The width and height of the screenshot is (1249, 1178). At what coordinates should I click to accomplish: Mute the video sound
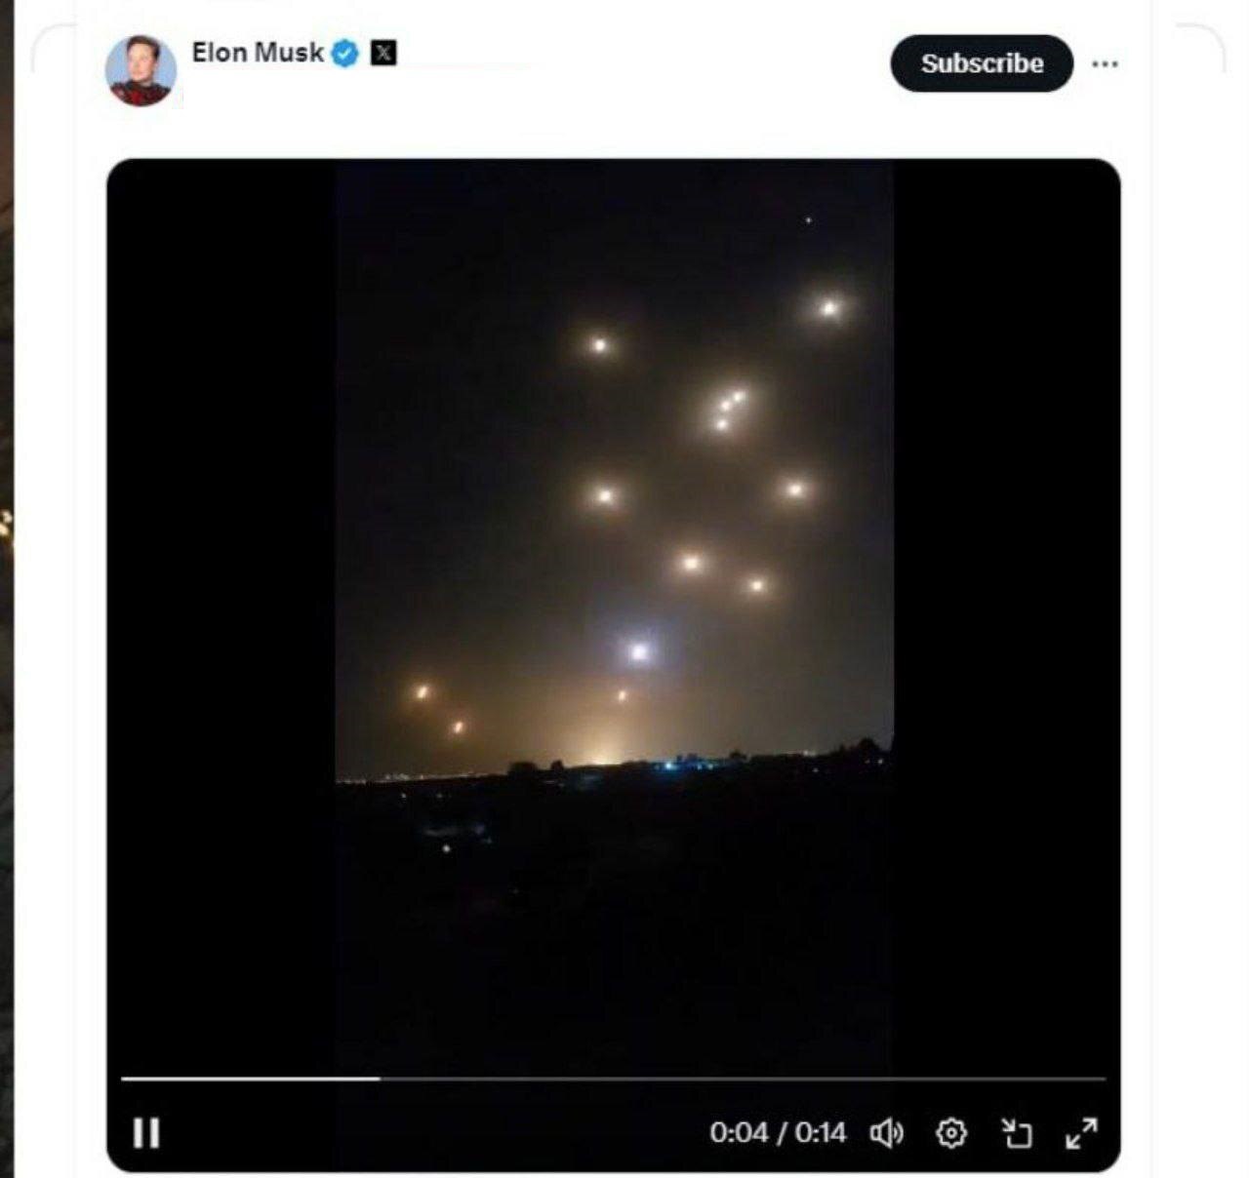point(886,1132)
